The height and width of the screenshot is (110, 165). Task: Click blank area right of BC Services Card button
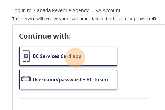pos(139,56)
